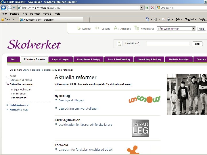Select the Start navigation tab

click(x=14, y=59)
